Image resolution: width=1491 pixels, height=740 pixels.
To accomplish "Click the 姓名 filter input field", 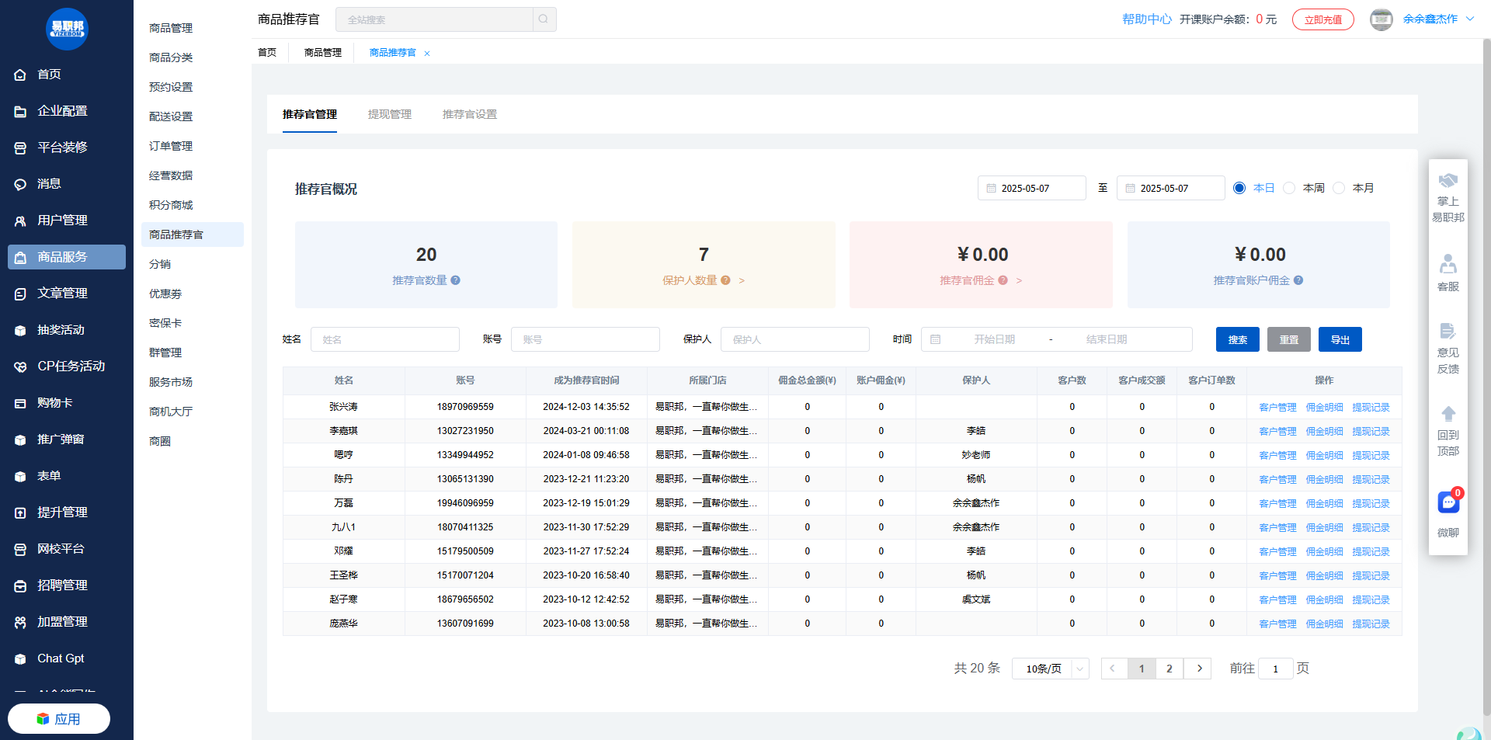I will tap(385, 339).
